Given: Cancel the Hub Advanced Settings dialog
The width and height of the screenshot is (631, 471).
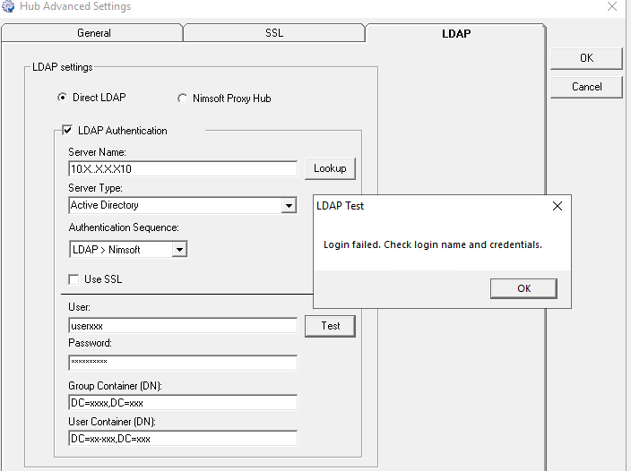Looking at the screenshot, I should click(x=586, y=87).
